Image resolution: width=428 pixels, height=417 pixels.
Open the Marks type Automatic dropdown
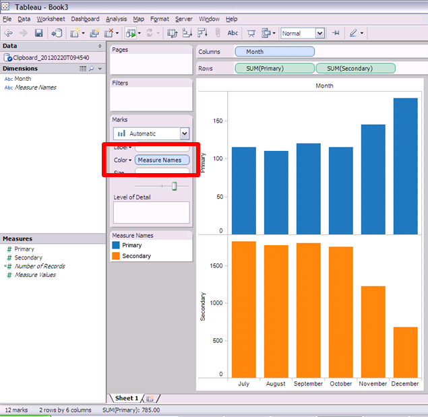[184, 134]
